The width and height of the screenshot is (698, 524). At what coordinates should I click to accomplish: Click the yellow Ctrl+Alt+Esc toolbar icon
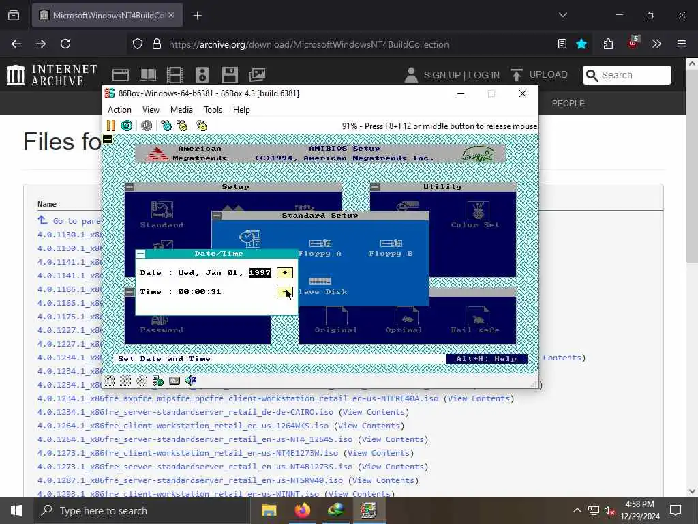tap(182, 126)
